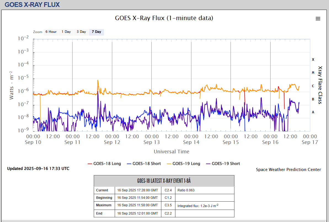Click the Sep 14 date axis label

tap(191, 142)
